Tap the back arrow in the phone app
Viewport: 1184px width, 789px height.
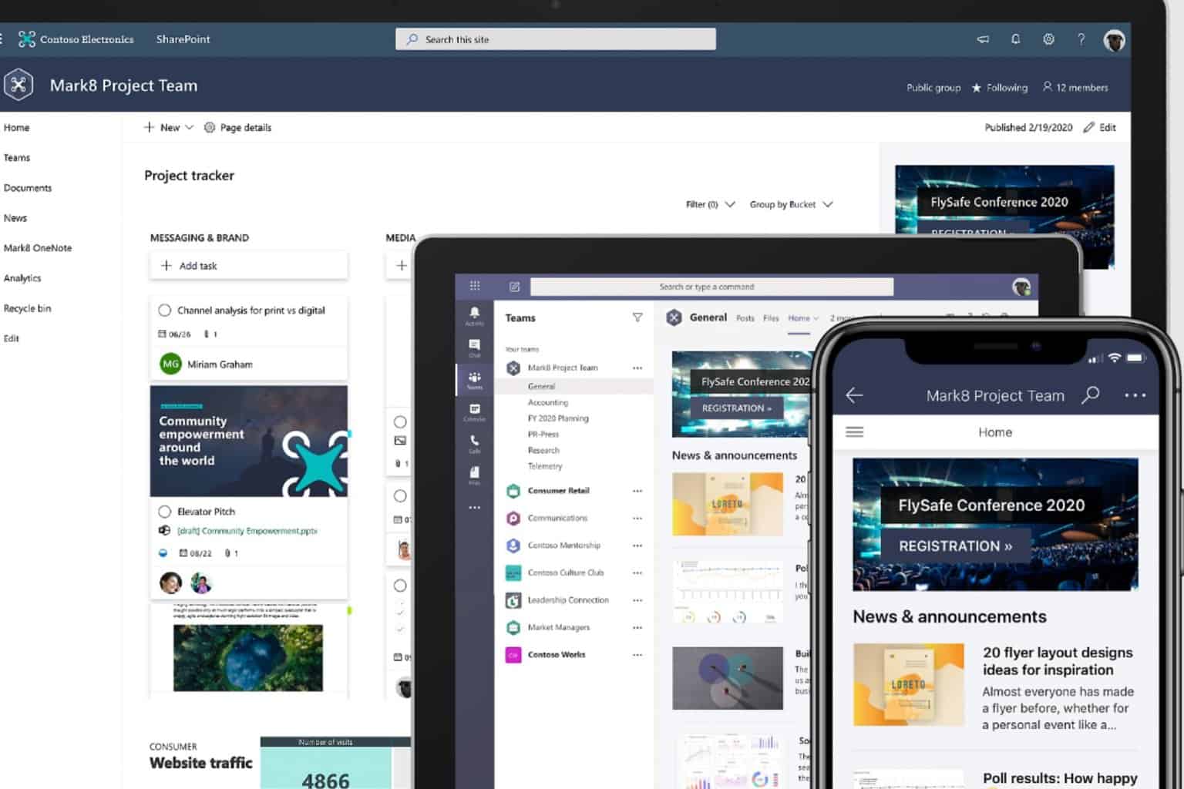(854, 395)
